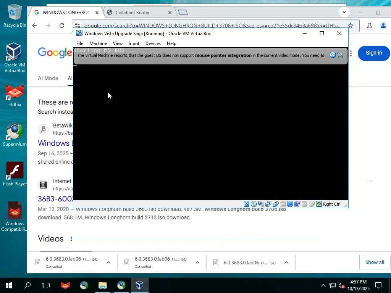Click the display monitor icon in VirtualBox status bar
Viewport: 391px width, 293px height.
pos(290,204)
